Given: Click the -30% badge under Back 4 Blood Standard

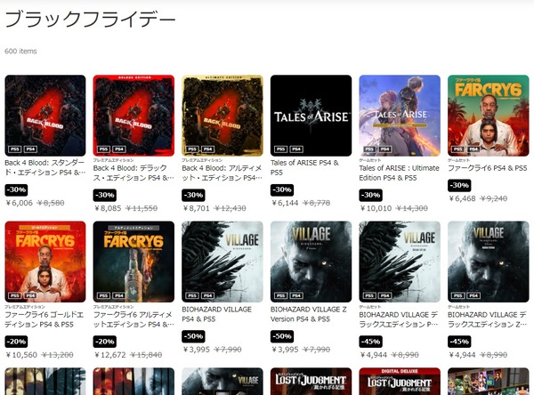Looking at the screenshot, I should [16, 189].
